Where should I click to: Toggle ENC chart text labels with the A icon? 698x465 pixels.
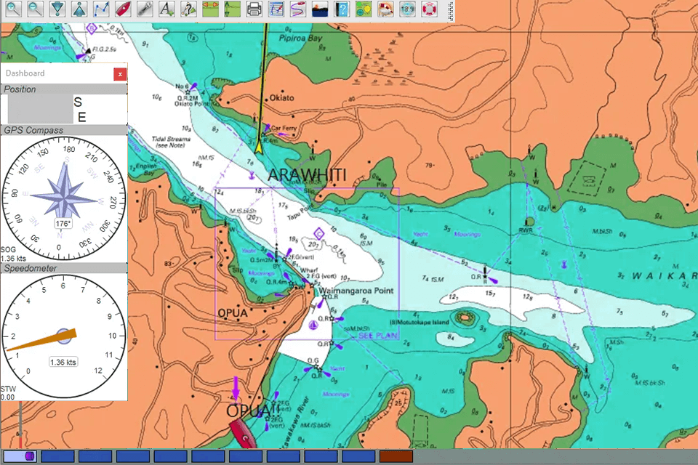[166, 9]
